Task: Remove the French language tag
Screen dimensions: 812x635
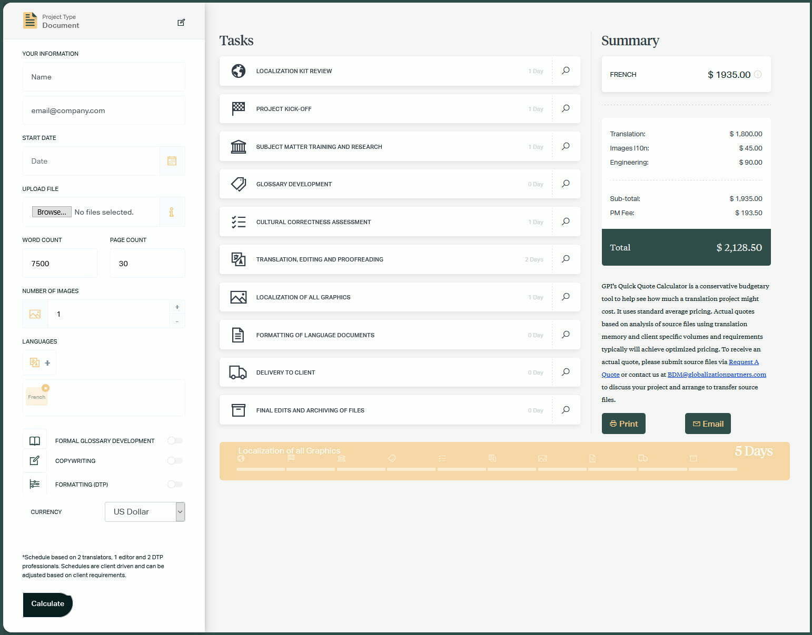Action: (x=46, y=388)
